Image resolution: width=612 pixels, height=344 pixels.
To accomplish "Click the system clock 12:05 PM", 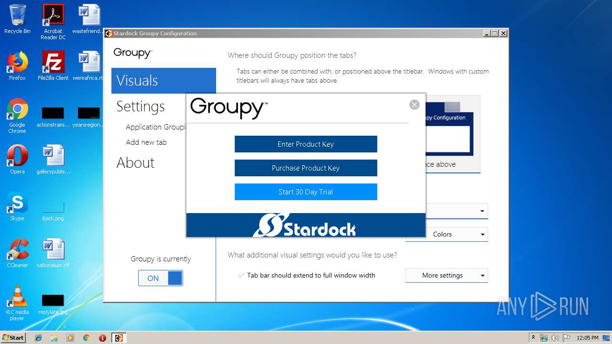I will click(x=588, y=338).
